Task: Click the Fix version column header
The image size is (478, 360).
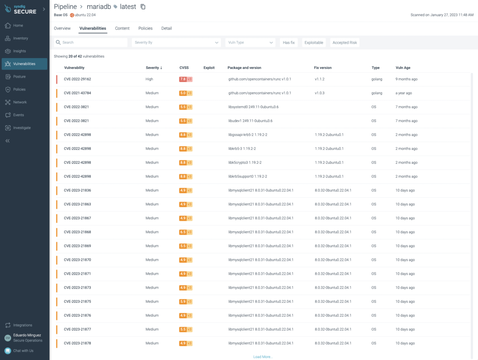Action: pyautogui.click(x=323, y=68)
